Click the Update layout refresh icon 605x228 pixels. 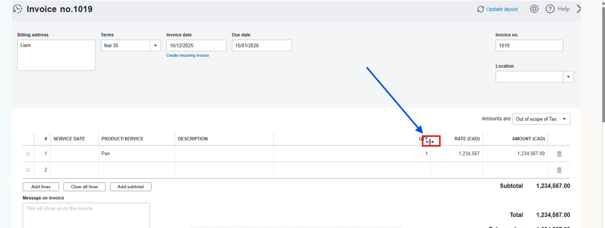click(480, 9)
